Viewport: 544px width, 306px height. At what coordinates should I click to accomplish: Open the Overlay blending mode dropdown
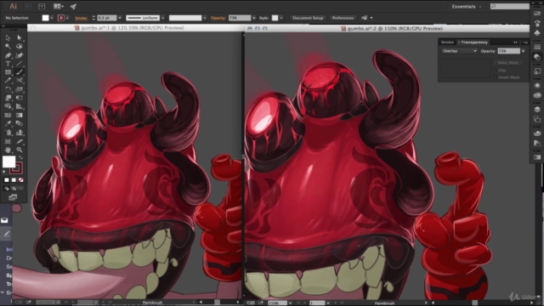point(459,51)
